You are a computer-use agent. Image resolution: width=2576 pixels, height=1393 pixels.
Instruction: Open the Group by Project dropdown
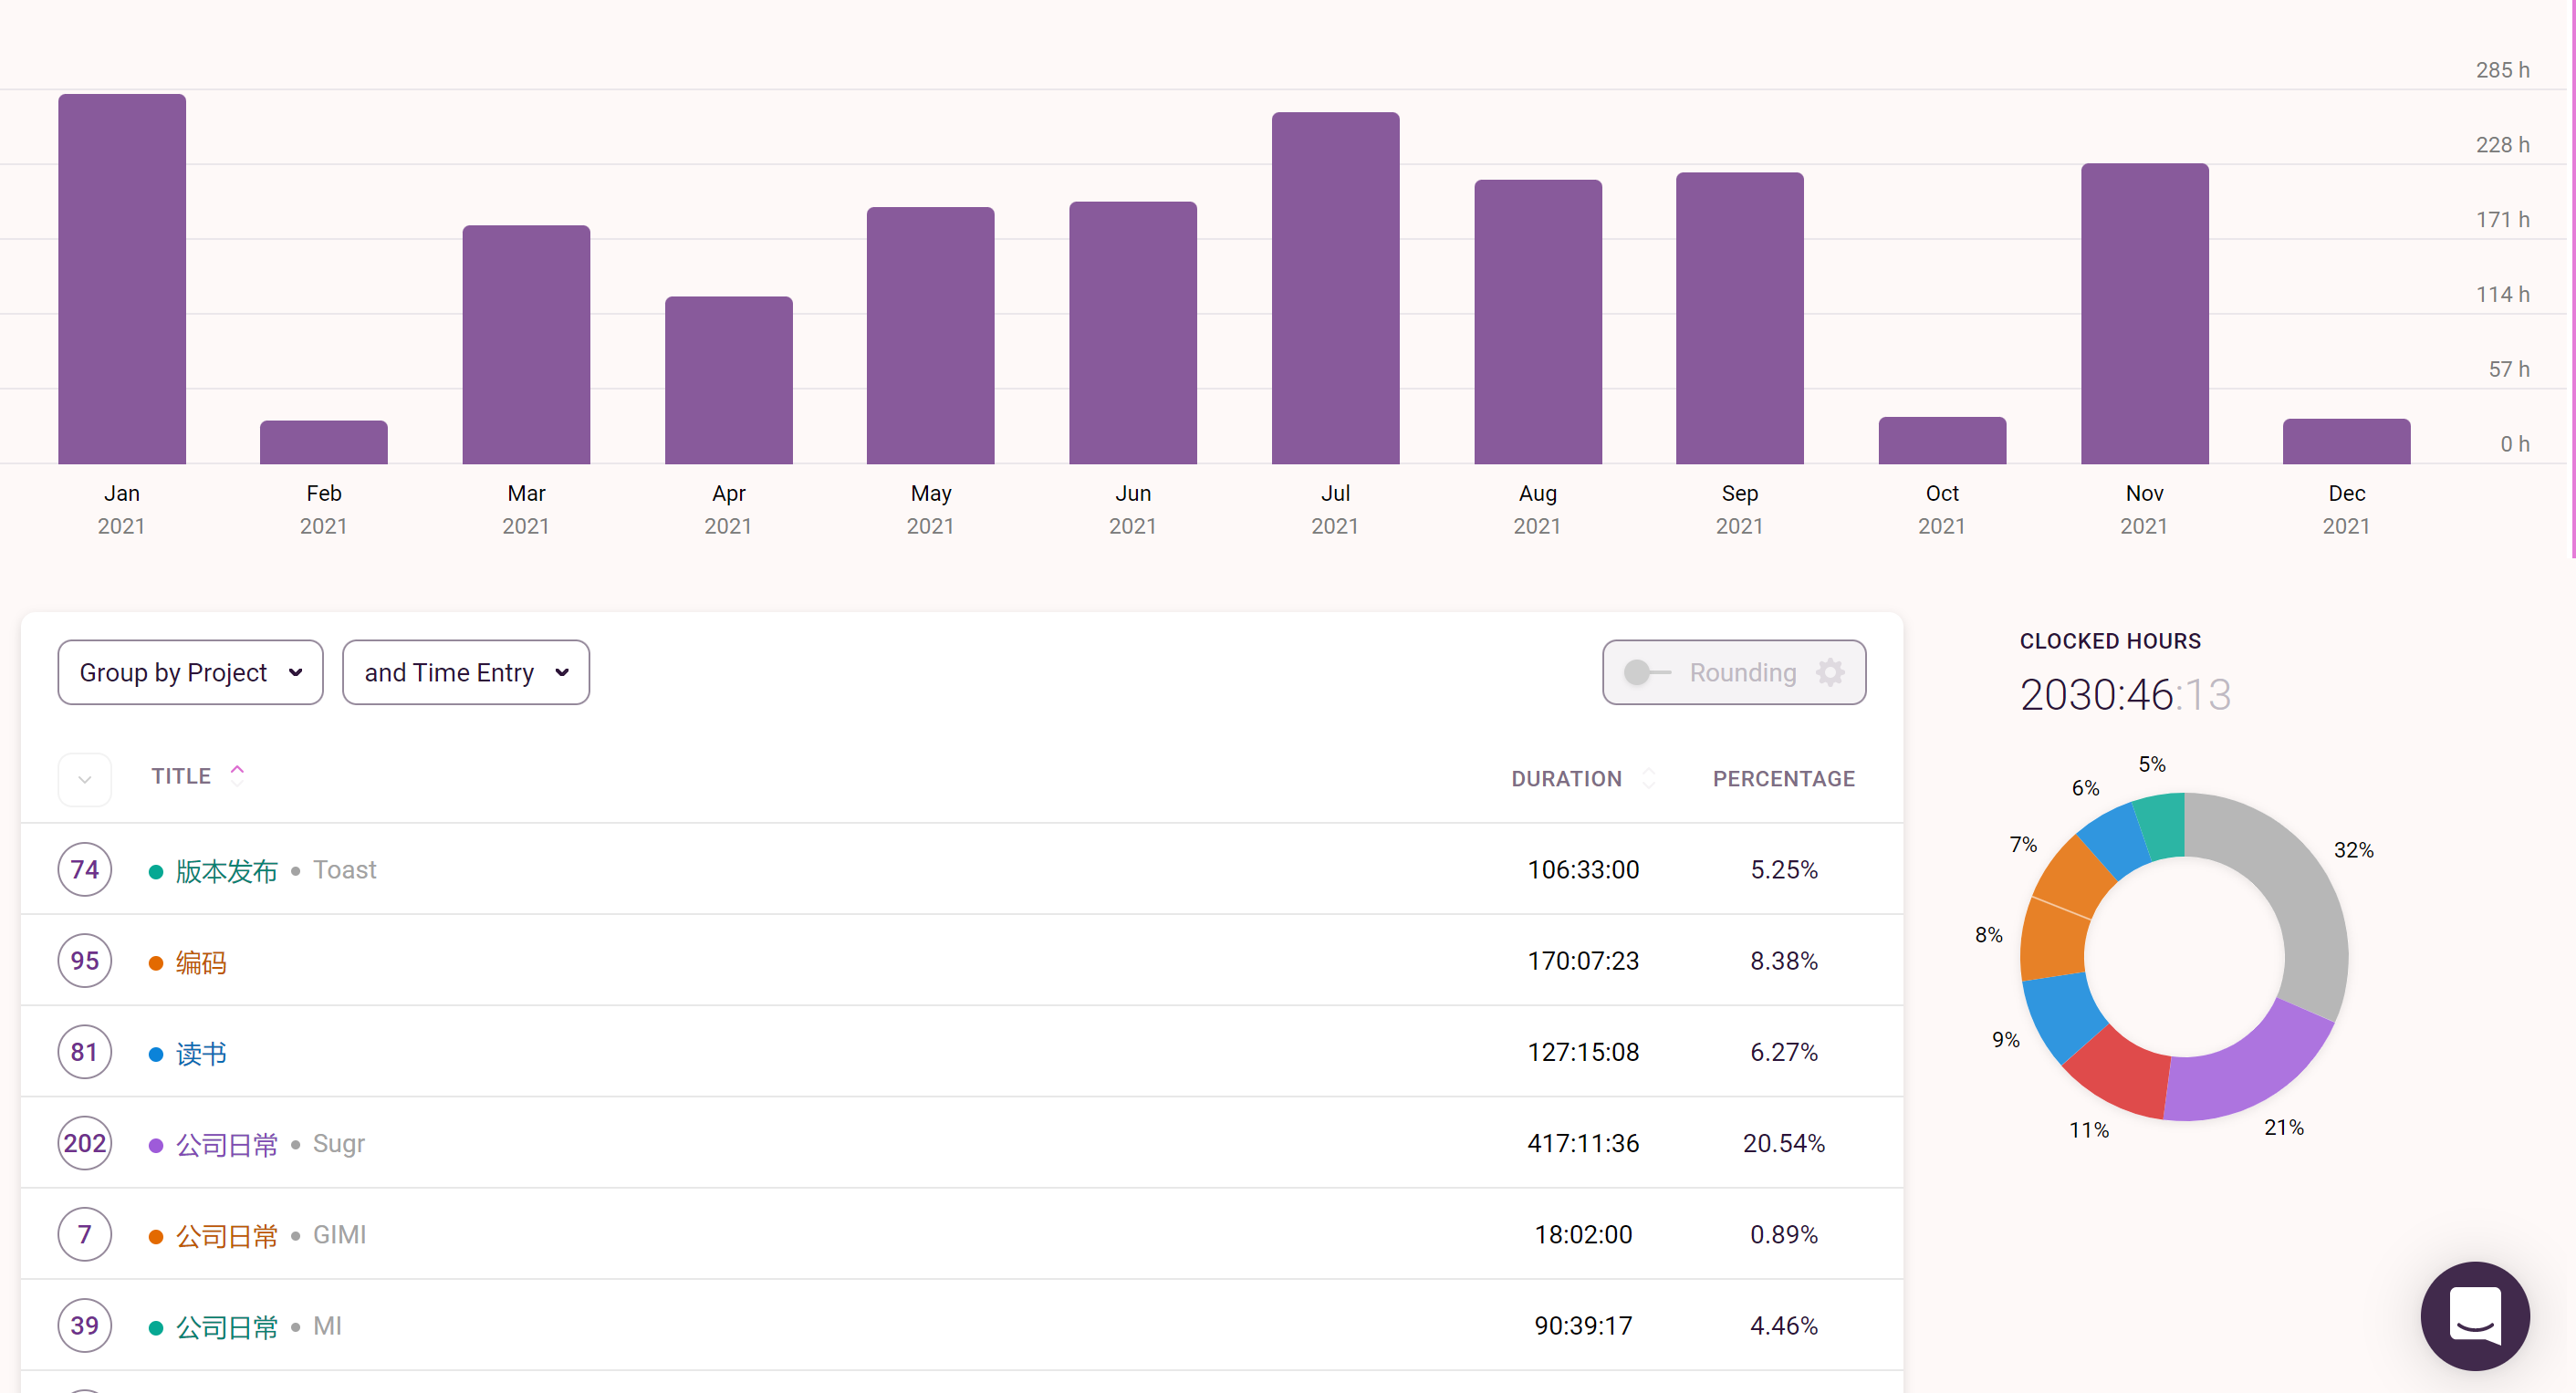(190, 672)
